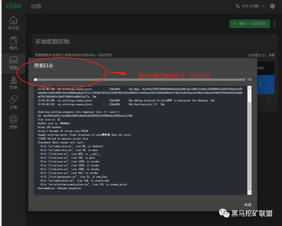Open the Keys (密钥) page
The width and height of the screenshot is (282, 226).
pos(14,122)
